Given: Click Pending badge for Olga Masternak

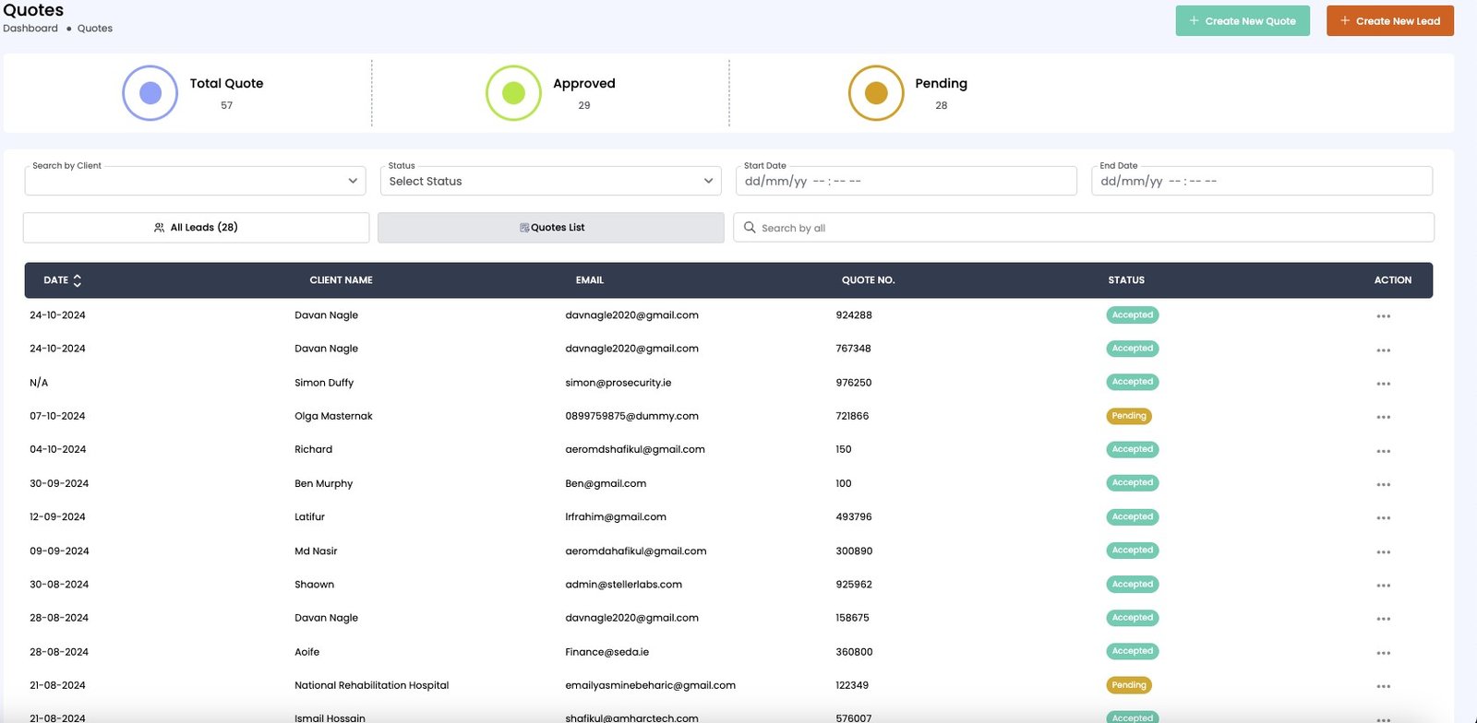Looking at the screenshot, I should point(1129,416).
